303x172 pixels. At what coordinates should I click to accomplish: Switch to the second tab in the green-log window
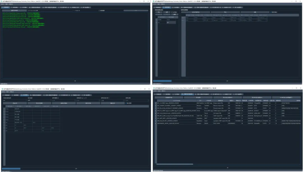[15, 7]
